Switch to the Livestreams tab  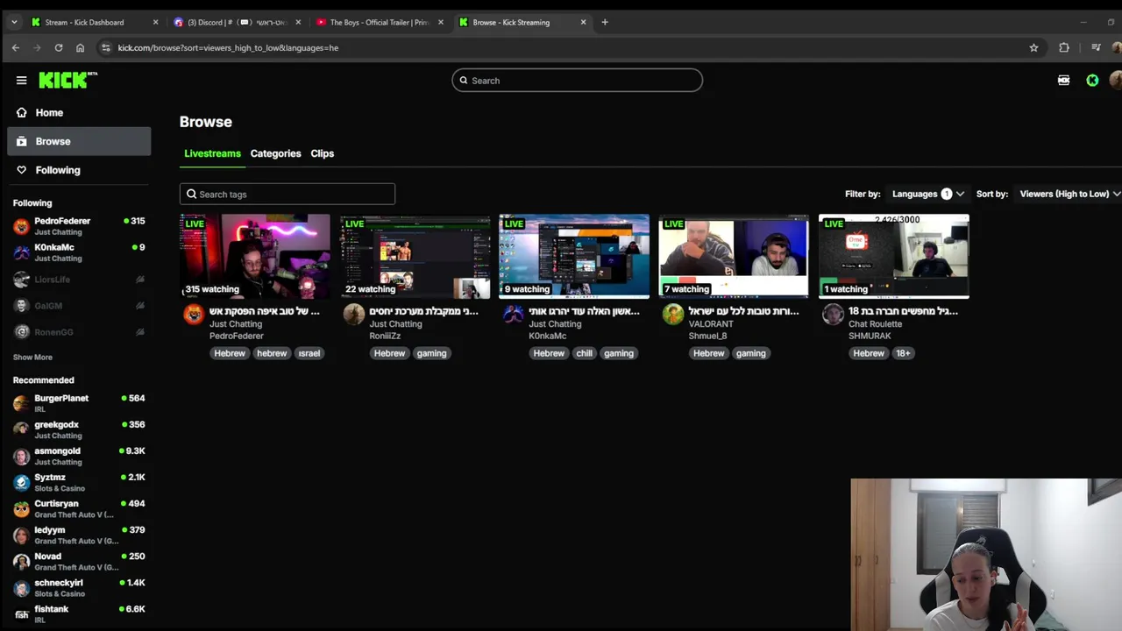pos(212,153)
